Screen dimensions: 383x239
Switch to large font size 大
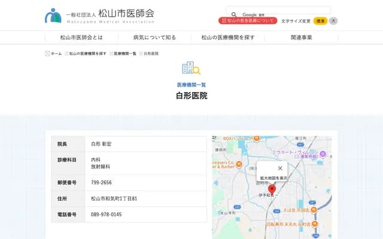(x=333, y=21)
